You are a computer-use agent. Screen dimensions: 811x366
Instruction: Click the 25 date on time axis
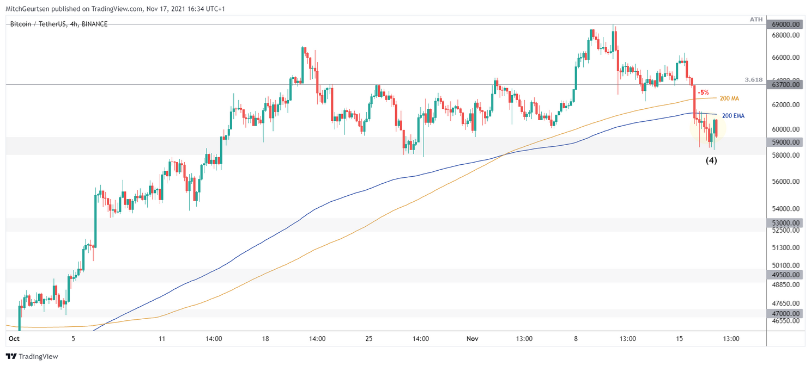(x=369, y=339)
